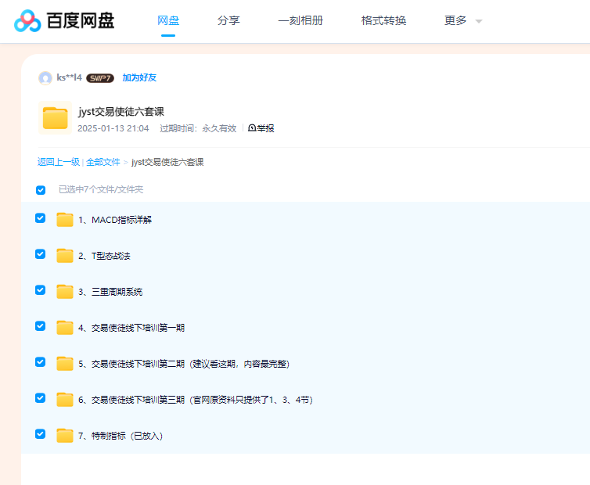
Task: Toggle the select-all checkbox
Action: (41, 190)
